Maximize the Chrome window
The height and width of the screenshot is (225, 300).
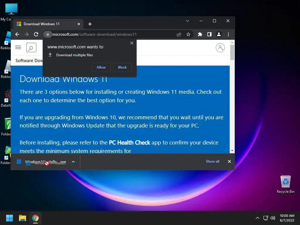(214, 21)
